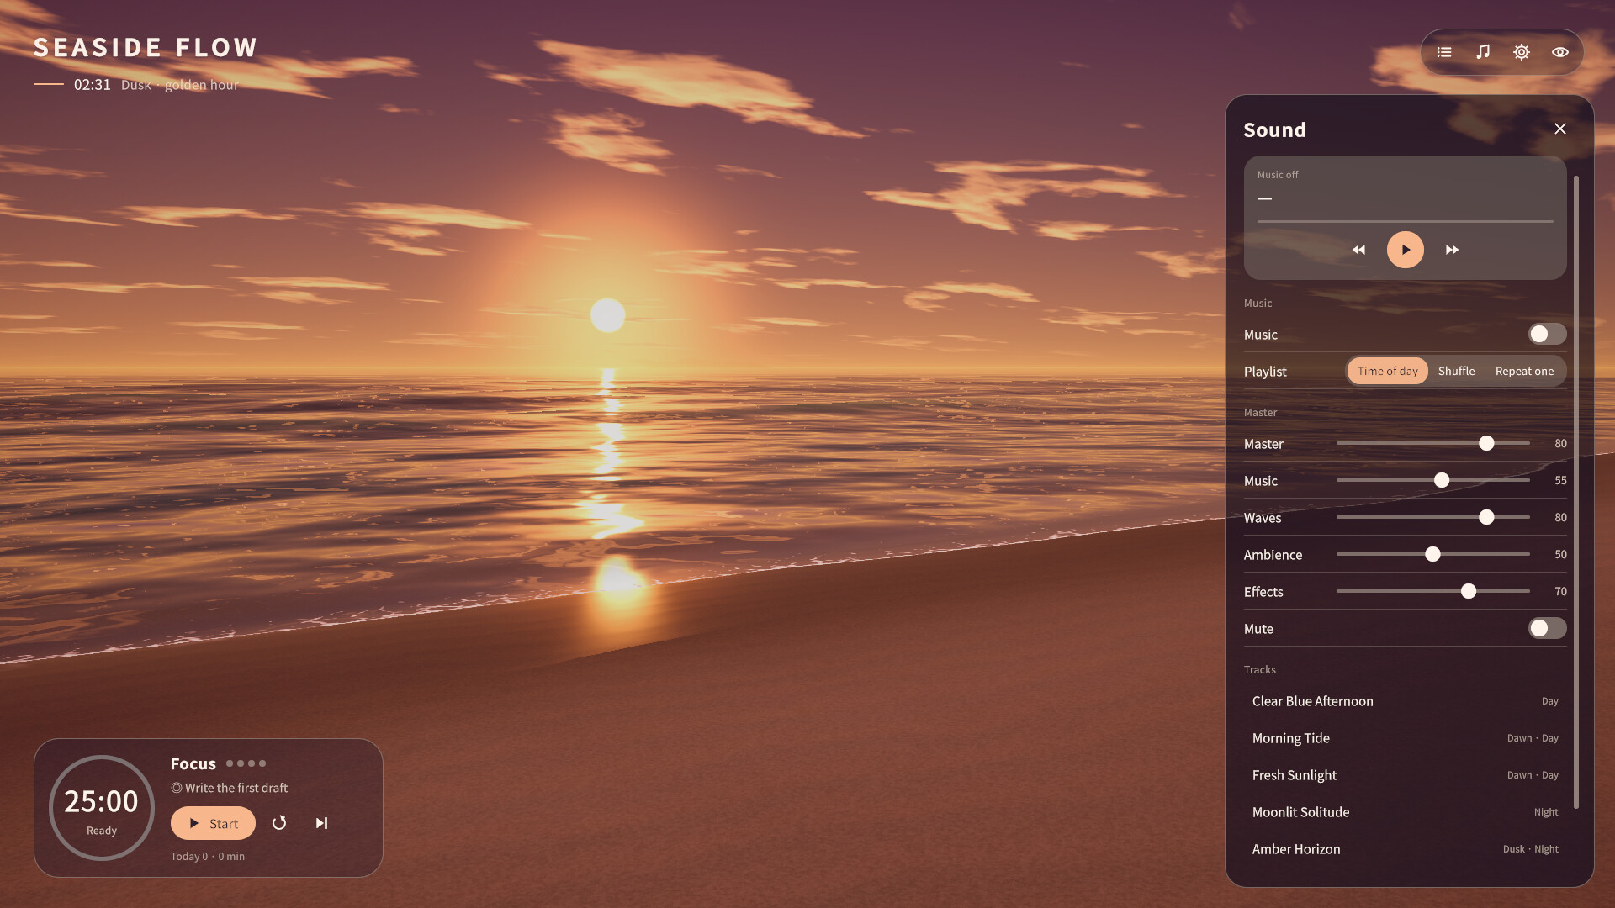Close the Sound panel
Screen dimensions: 1615x908
1560,129
